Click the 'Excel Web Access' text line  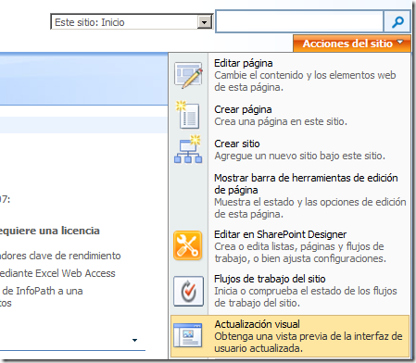[x=57, y=273]
